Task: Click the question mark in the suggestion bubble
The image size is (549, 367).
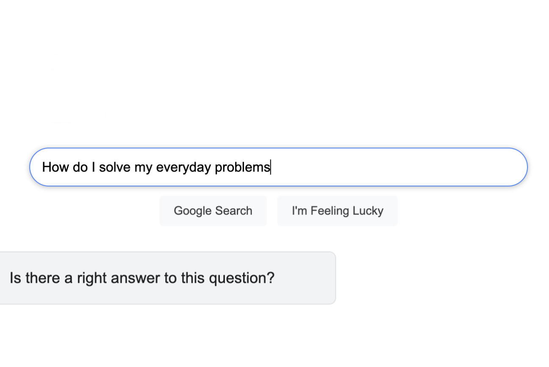Action: (271, 278)
